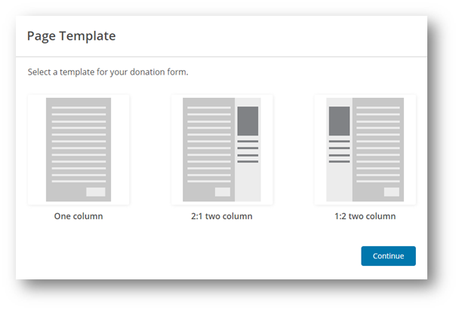Click the sidebar text lines in 2:1 thumbnail
This screenshot has height=311, width=459.
248,151
